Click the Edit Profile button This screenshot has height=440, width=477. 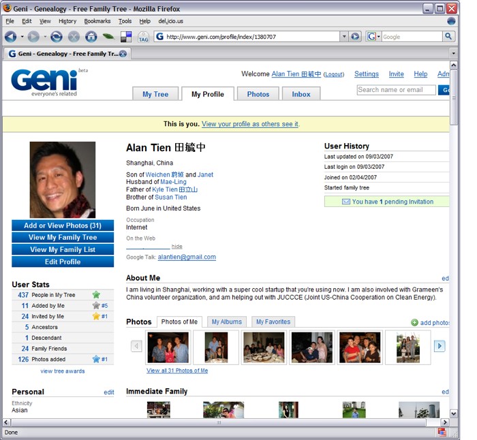[x=63, y=262]
